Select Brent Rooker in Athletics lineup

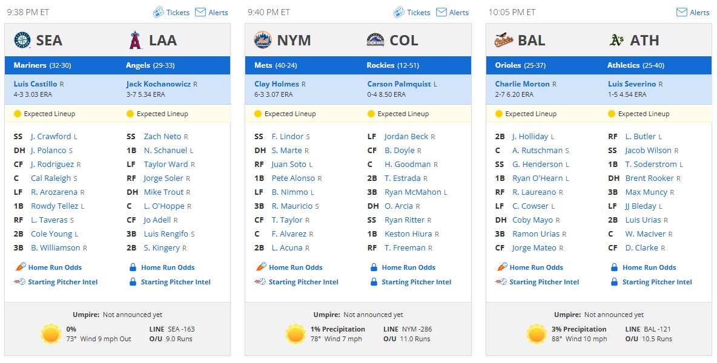coord(649,178)
